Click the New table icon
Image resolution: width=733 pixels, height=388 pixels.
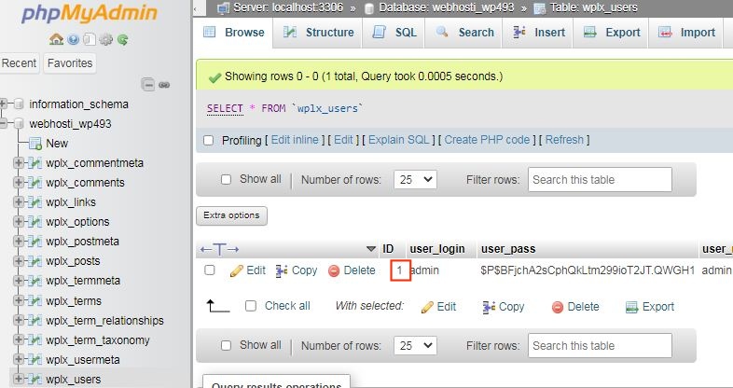pyautogui.click(x=35, y=144)
